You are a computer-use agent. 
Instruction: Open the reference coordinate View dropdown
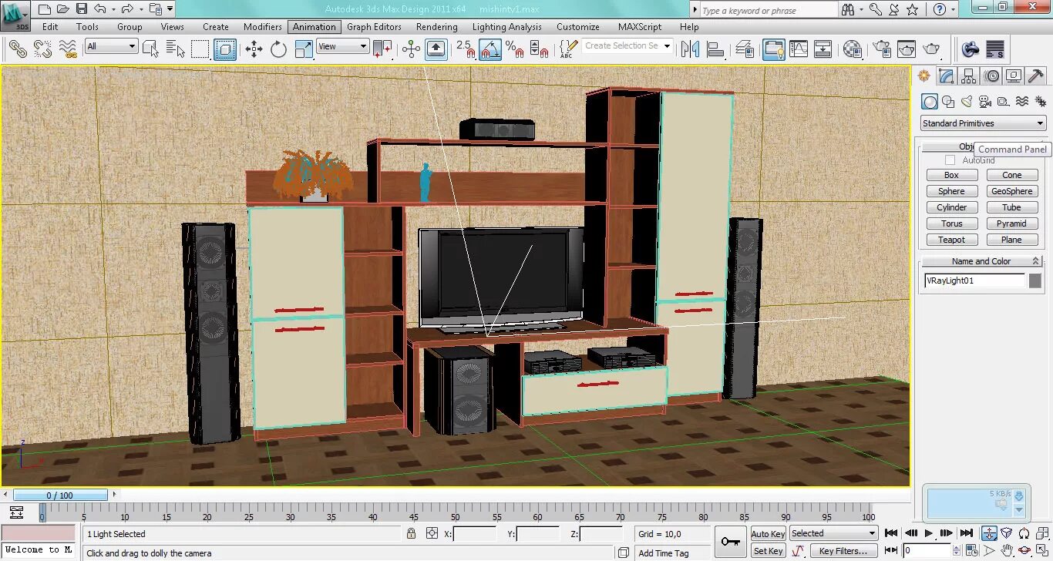(343, 46)
